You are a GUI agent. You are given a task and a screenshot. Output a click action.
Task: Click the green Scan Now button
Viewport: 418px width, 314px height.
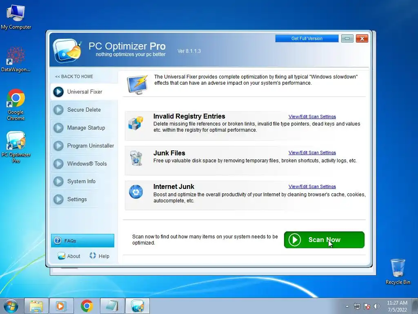pos(324,240)
